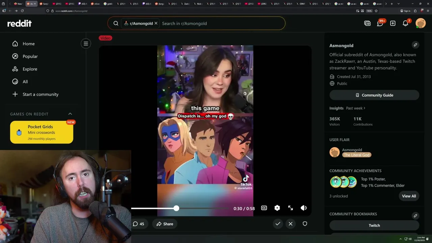Mute the video volume
The image size is (432, 243).
[x=304, y=208]
